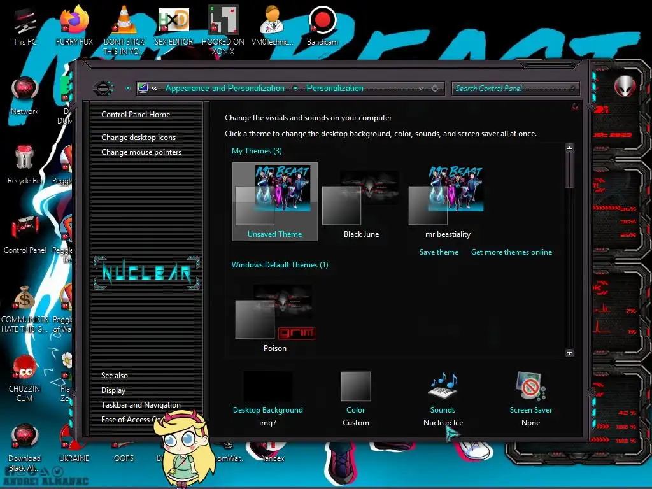Expand the breadcrumb chevron before Appearance
The height and width of the screenshot is (489, 652).
click(x=154, y=88)
